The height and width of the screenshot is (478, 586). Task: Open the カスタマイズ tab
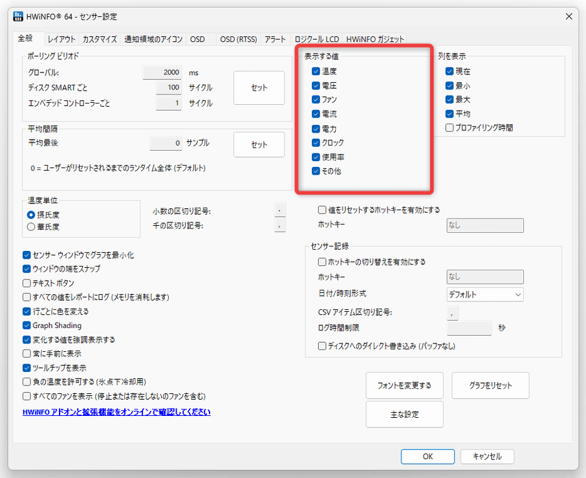(x=100, y=39)
